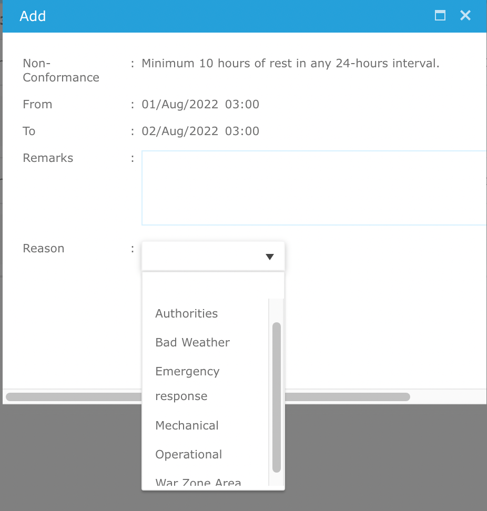Select the blank reason entry

(205, 285)
